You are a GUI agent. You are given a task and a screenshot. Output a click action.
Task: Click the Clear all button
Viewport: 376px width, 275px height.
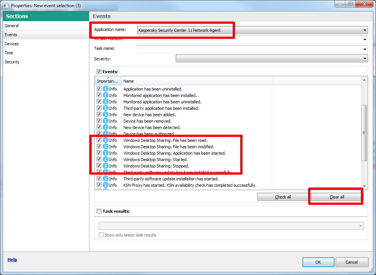pyautogui.click(x=337, y=197)
